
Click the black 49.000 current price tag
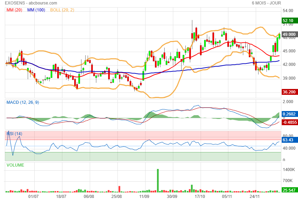[x=289, y=34]
